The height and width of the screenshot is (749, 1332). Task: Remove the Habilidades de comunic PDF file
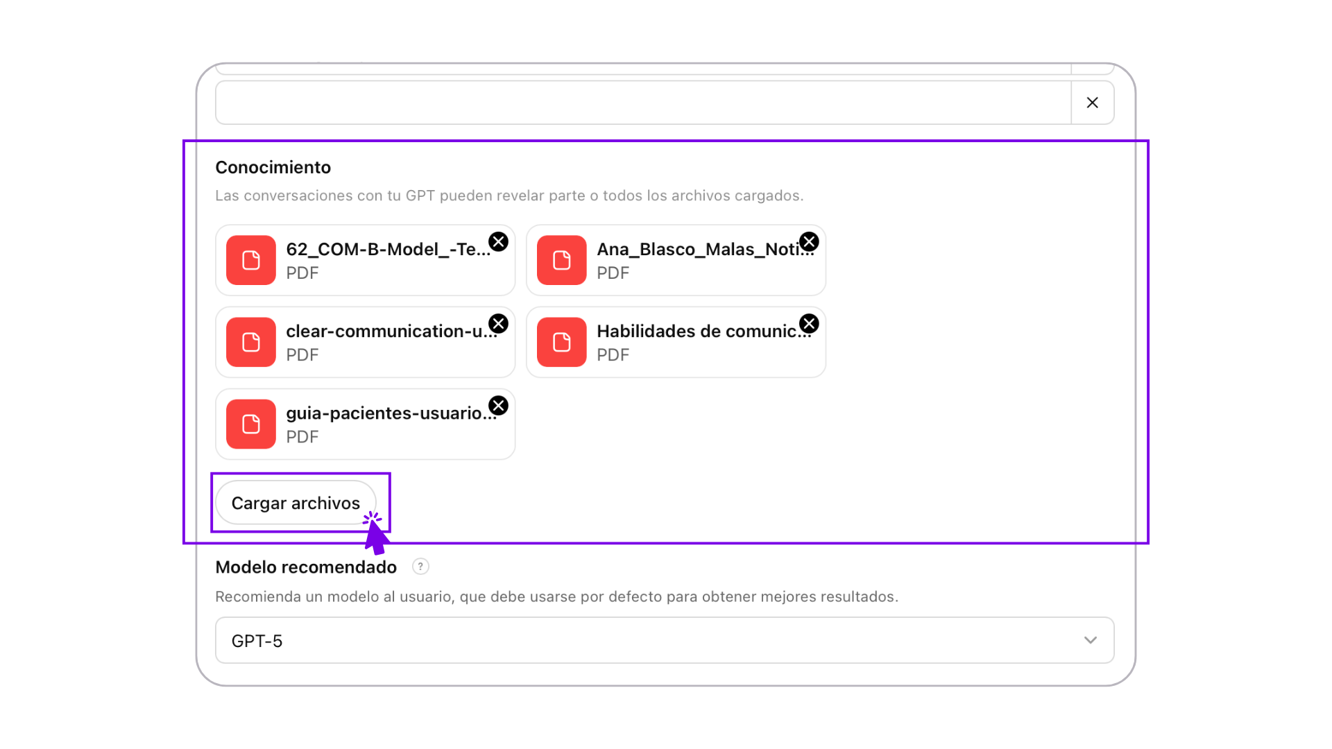pos(809,323)
